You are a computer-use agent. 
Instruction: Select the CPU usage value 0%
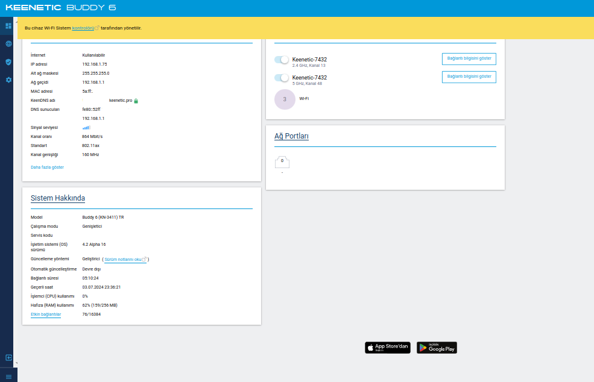[x=85, y=296]
